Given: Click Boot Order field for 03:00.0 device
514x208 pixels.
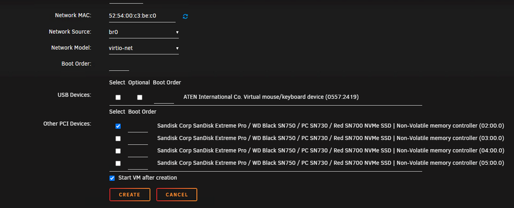Looking at the screenshot, I should pyautogui.click(x=138, y=139).
